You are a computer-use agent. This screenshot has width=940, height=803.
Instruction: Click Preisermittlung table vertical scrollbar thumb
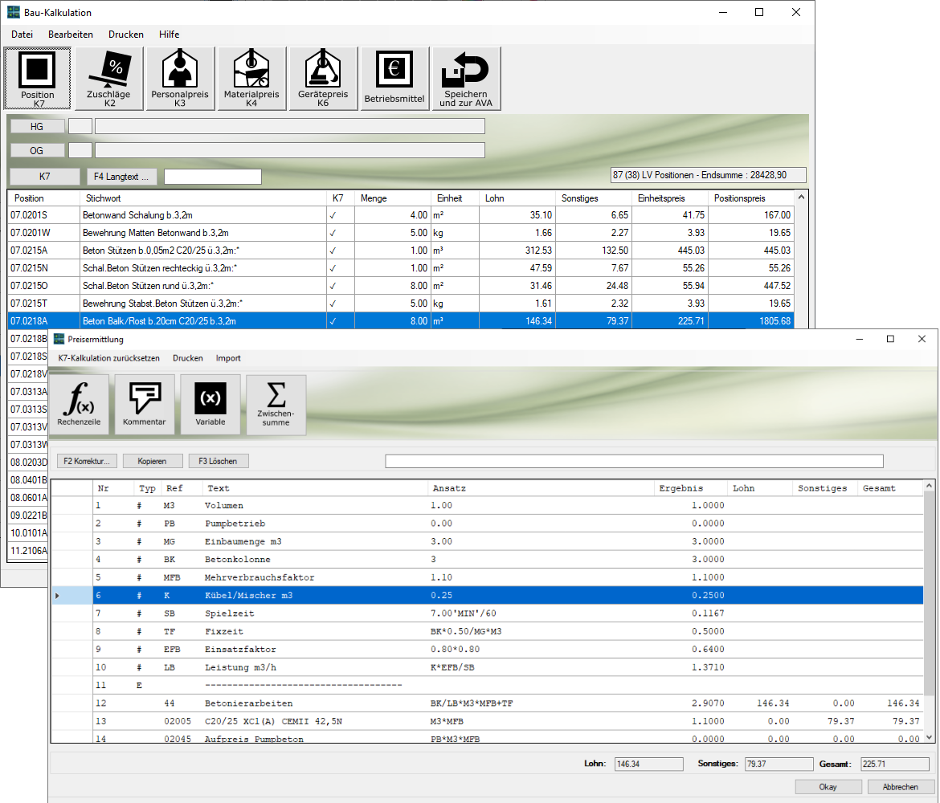click(930, 595)
